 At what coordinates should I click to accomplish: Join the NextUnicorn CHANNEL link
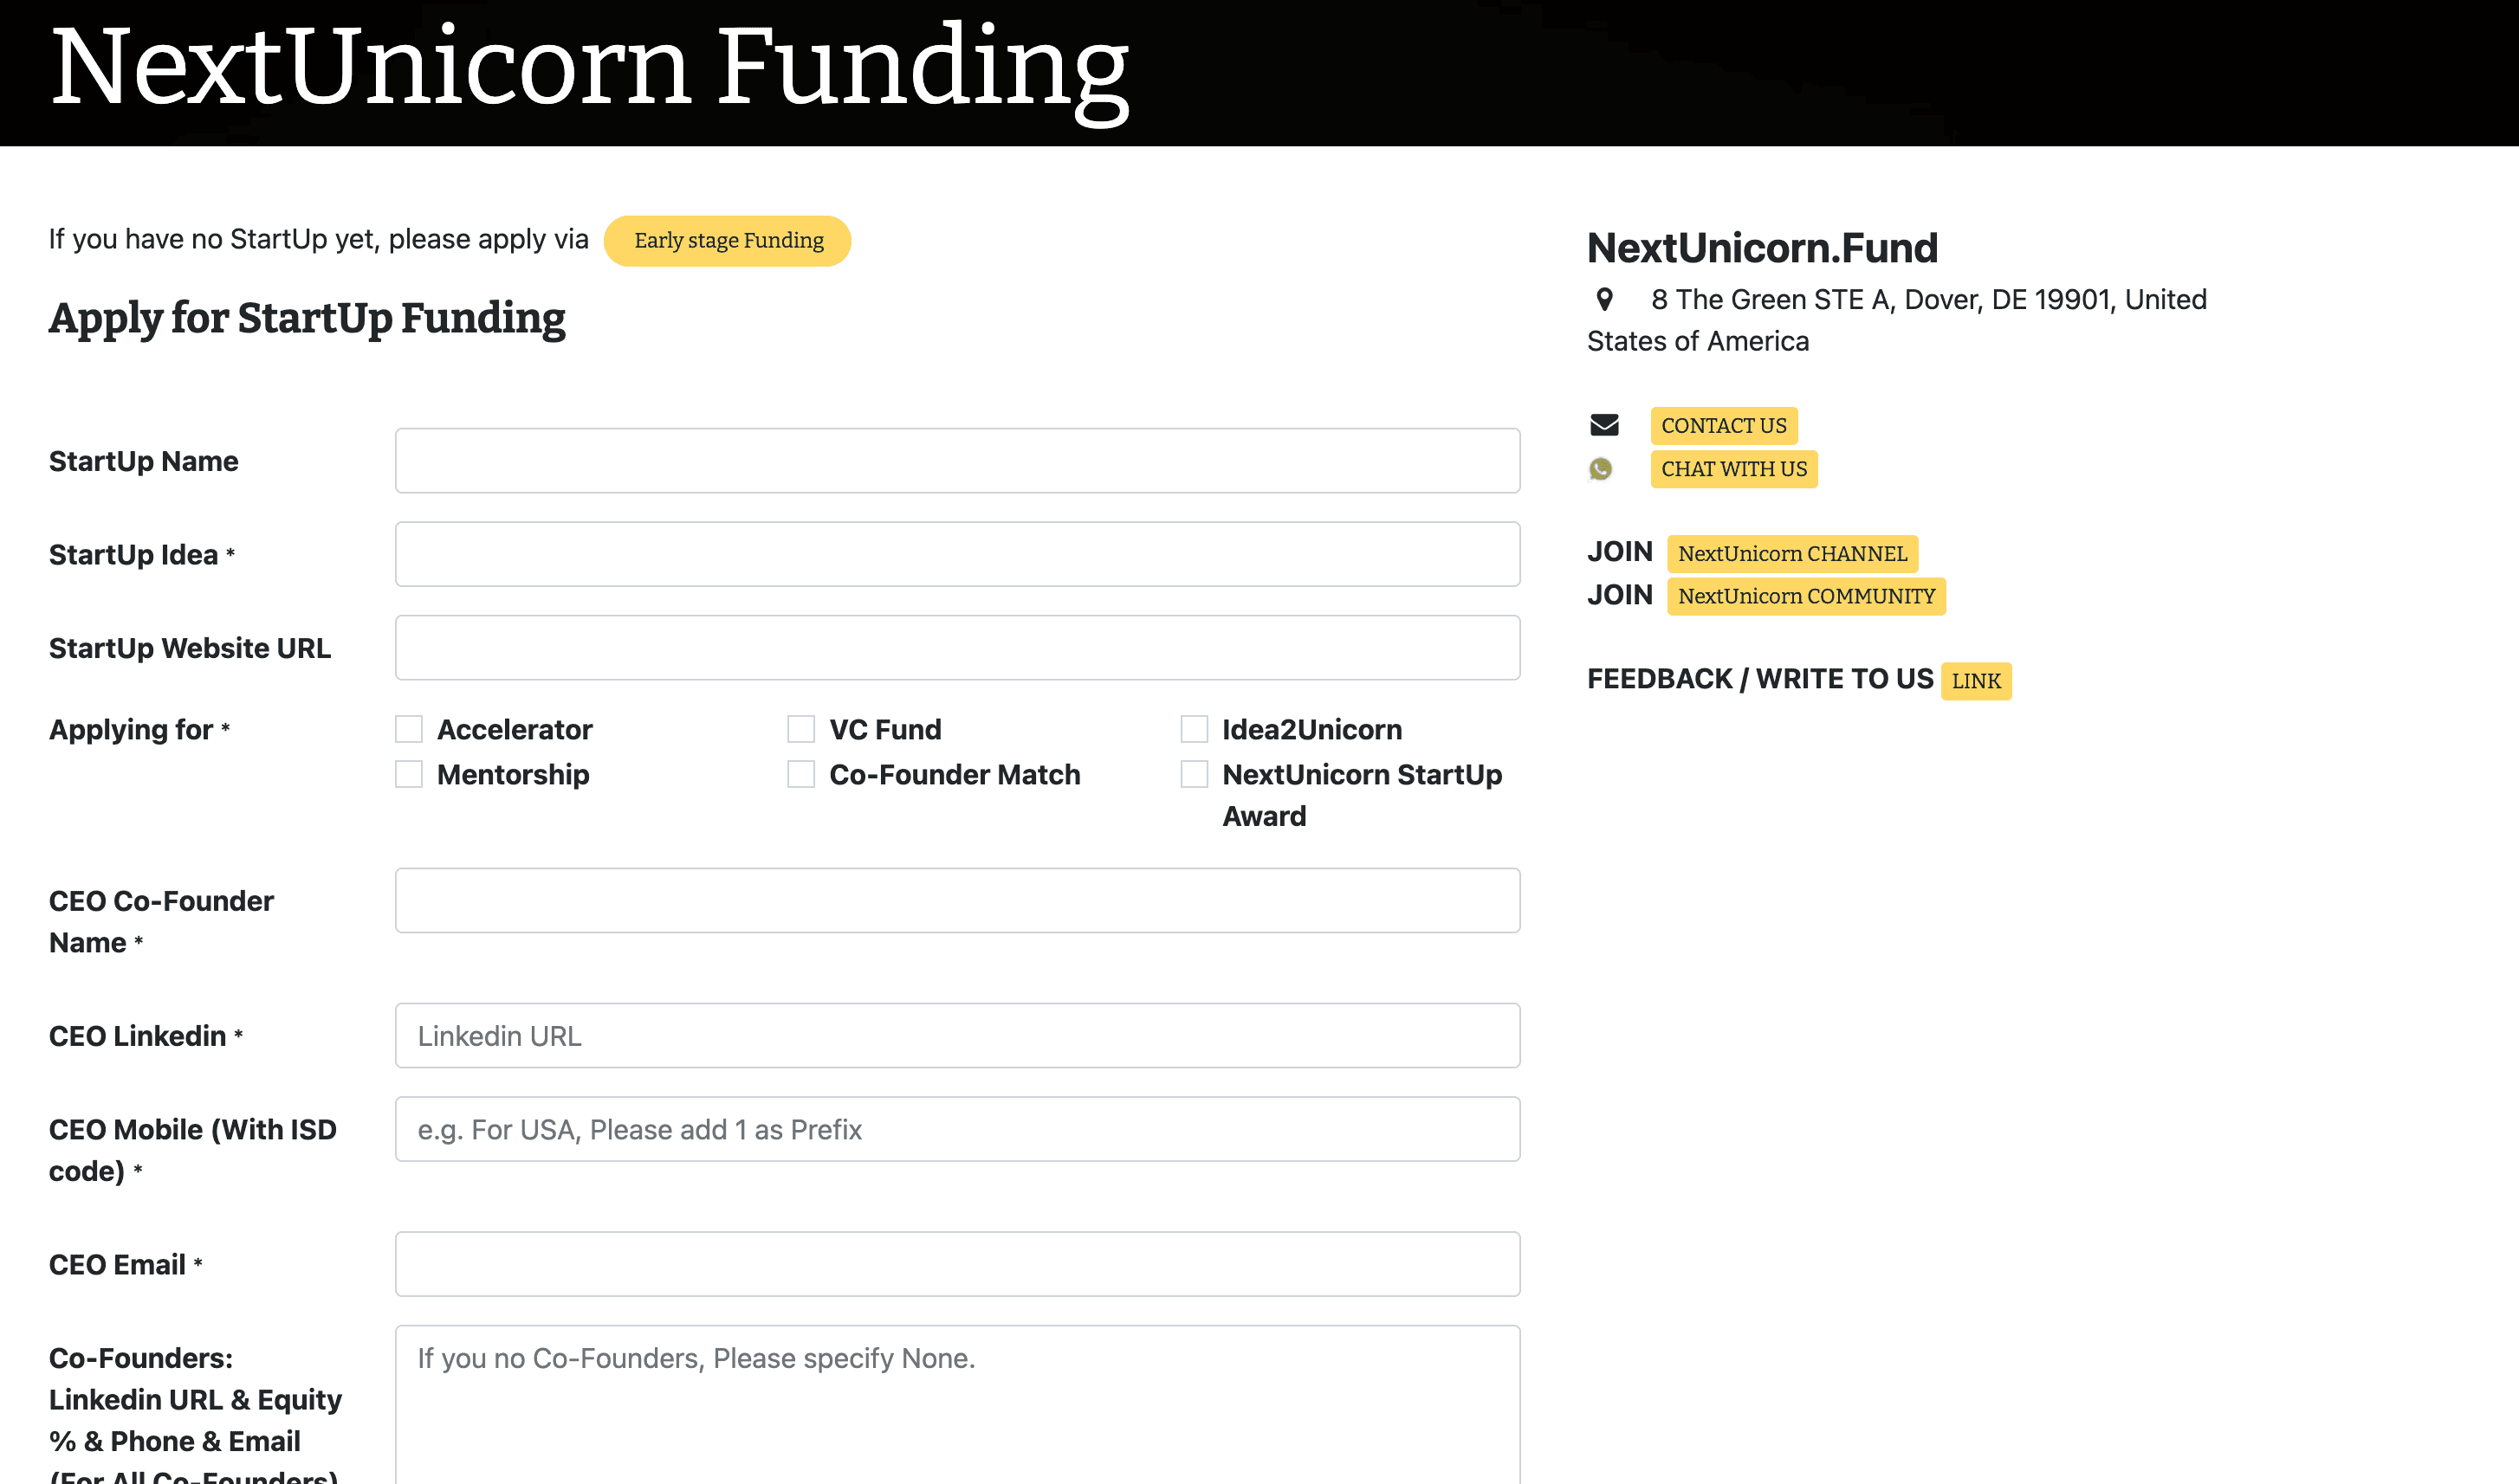click(1791, 554)
